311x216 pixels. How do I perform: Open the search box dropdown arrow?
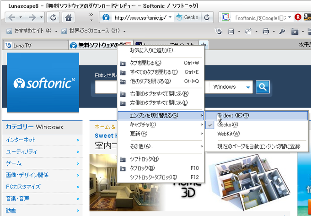pos(290,17)
